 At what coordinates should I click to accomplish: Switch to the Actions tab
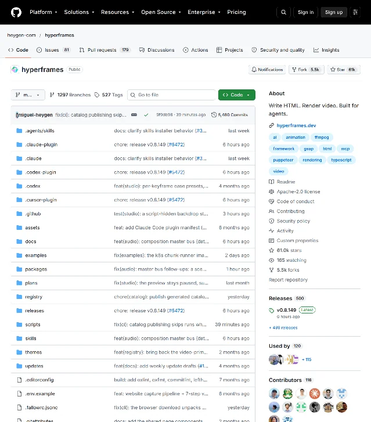[196, 50]
